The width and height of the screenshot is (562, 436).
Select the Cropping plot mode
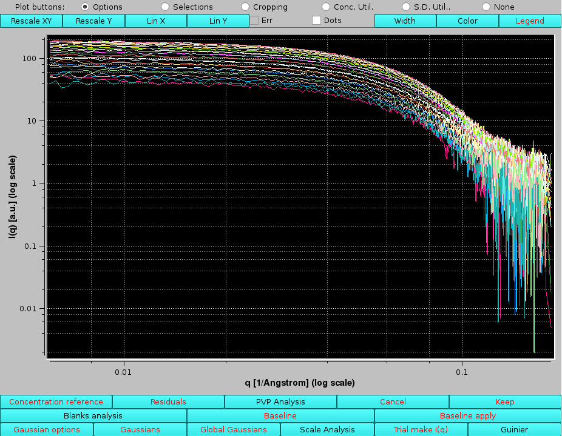point(245,7)
